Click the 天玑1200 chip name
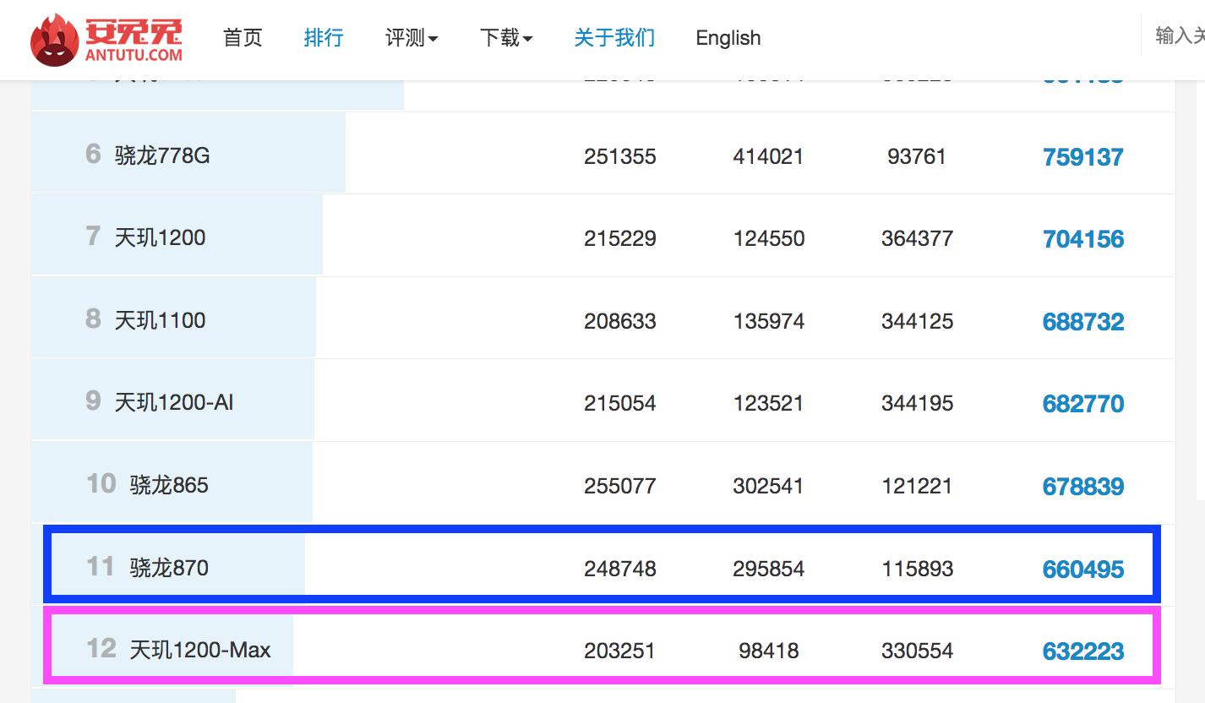The height and width of the screenshot is (703, 1205). [x=161, y=237]
